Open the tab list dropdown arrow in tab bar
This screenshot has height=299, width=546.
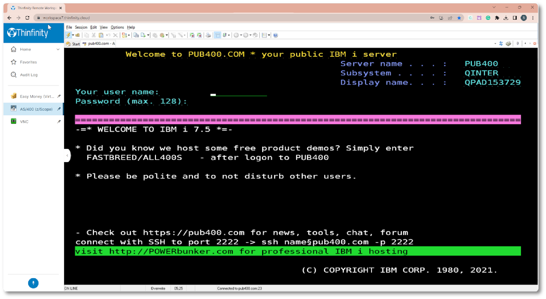(x=495, y=44)
